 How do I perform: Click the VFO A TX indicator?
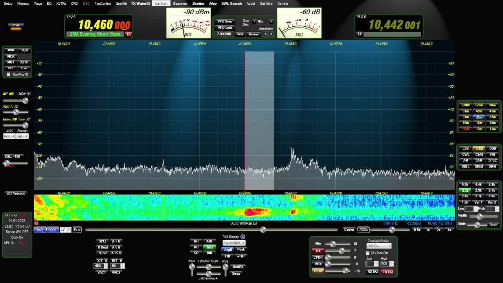click(128, 34)
